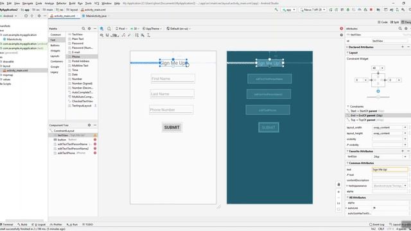Click the Debug app bug icon
This screenshot has height=231, width=411.
(348, 10)
